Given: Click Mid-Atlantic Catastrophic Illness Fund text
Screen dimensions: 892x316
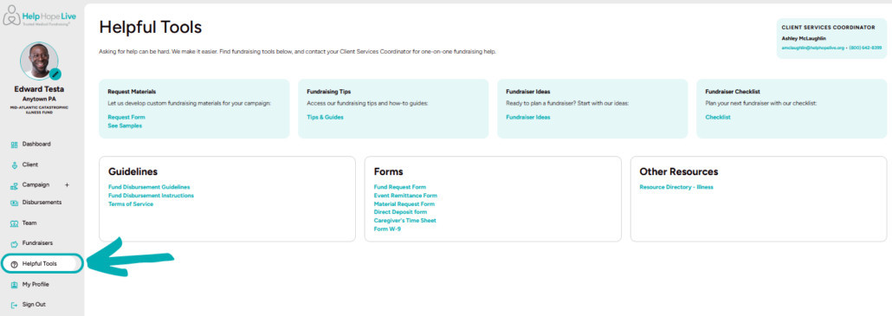Looking at the screenshot, I should click(x=39, y=109).
